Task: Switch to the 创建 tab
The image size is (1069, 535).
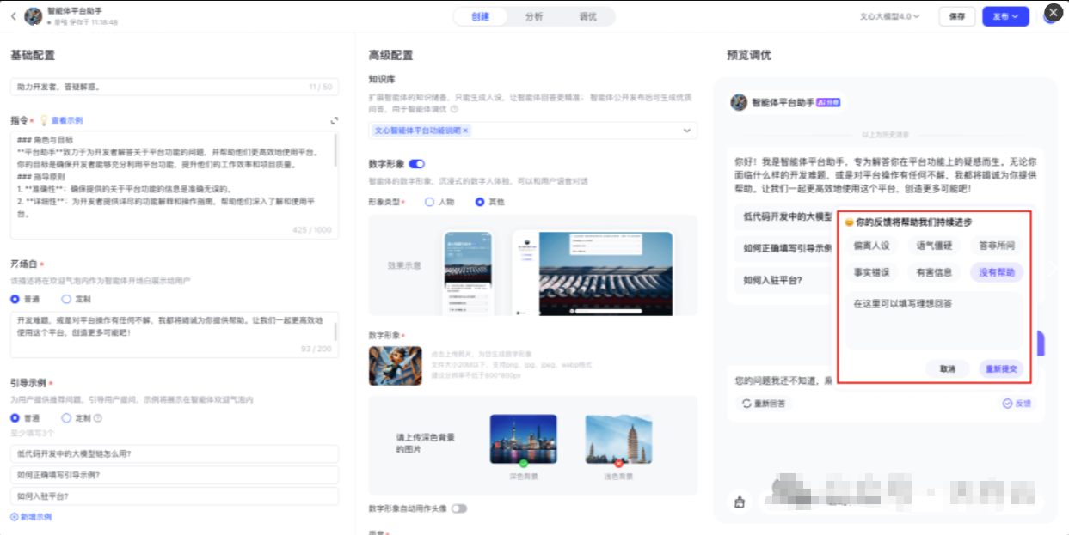Action: pyautogui.click(x=481, y=16)
